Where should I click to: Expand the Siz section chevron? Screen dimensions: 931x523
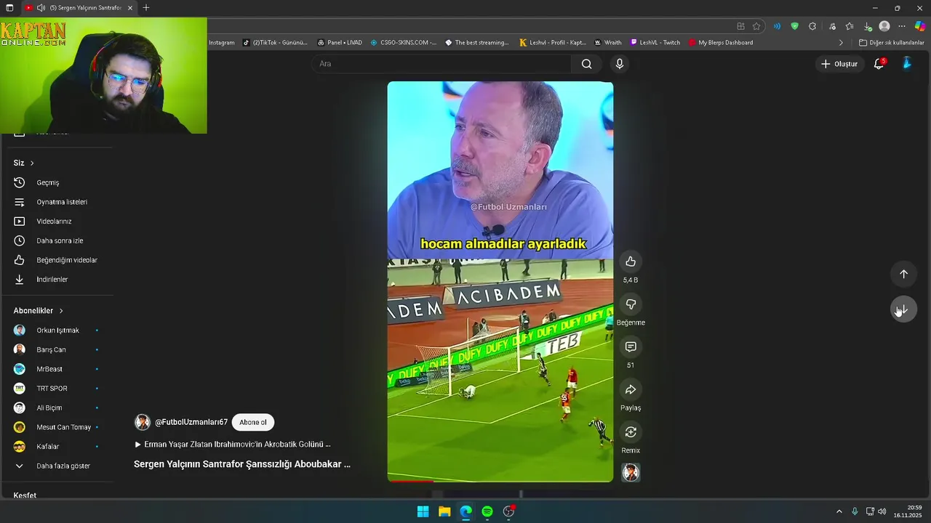click(32, 163)
